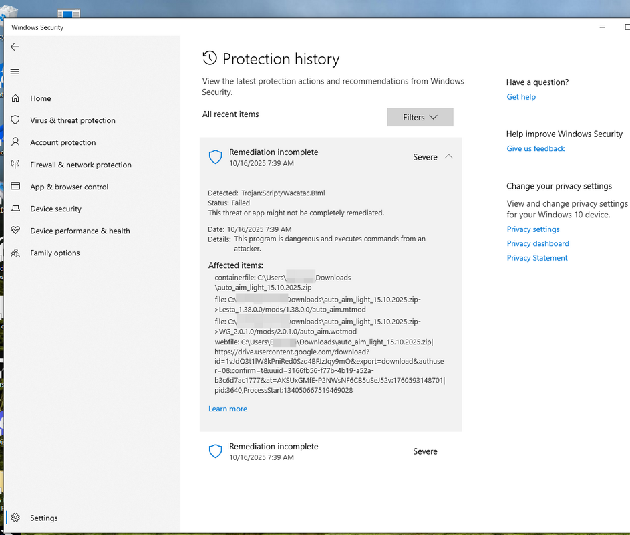
Task: Collapse the first Remediation incomplete entry
Action: click(x=448, y=157)
